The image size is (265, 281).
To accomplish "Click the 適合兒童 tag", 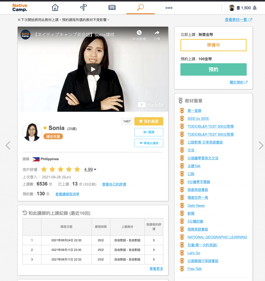I will [x=53, y=136].
